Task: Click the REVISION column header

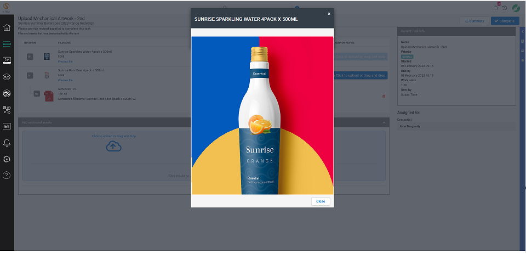Action: pos(30,43)
